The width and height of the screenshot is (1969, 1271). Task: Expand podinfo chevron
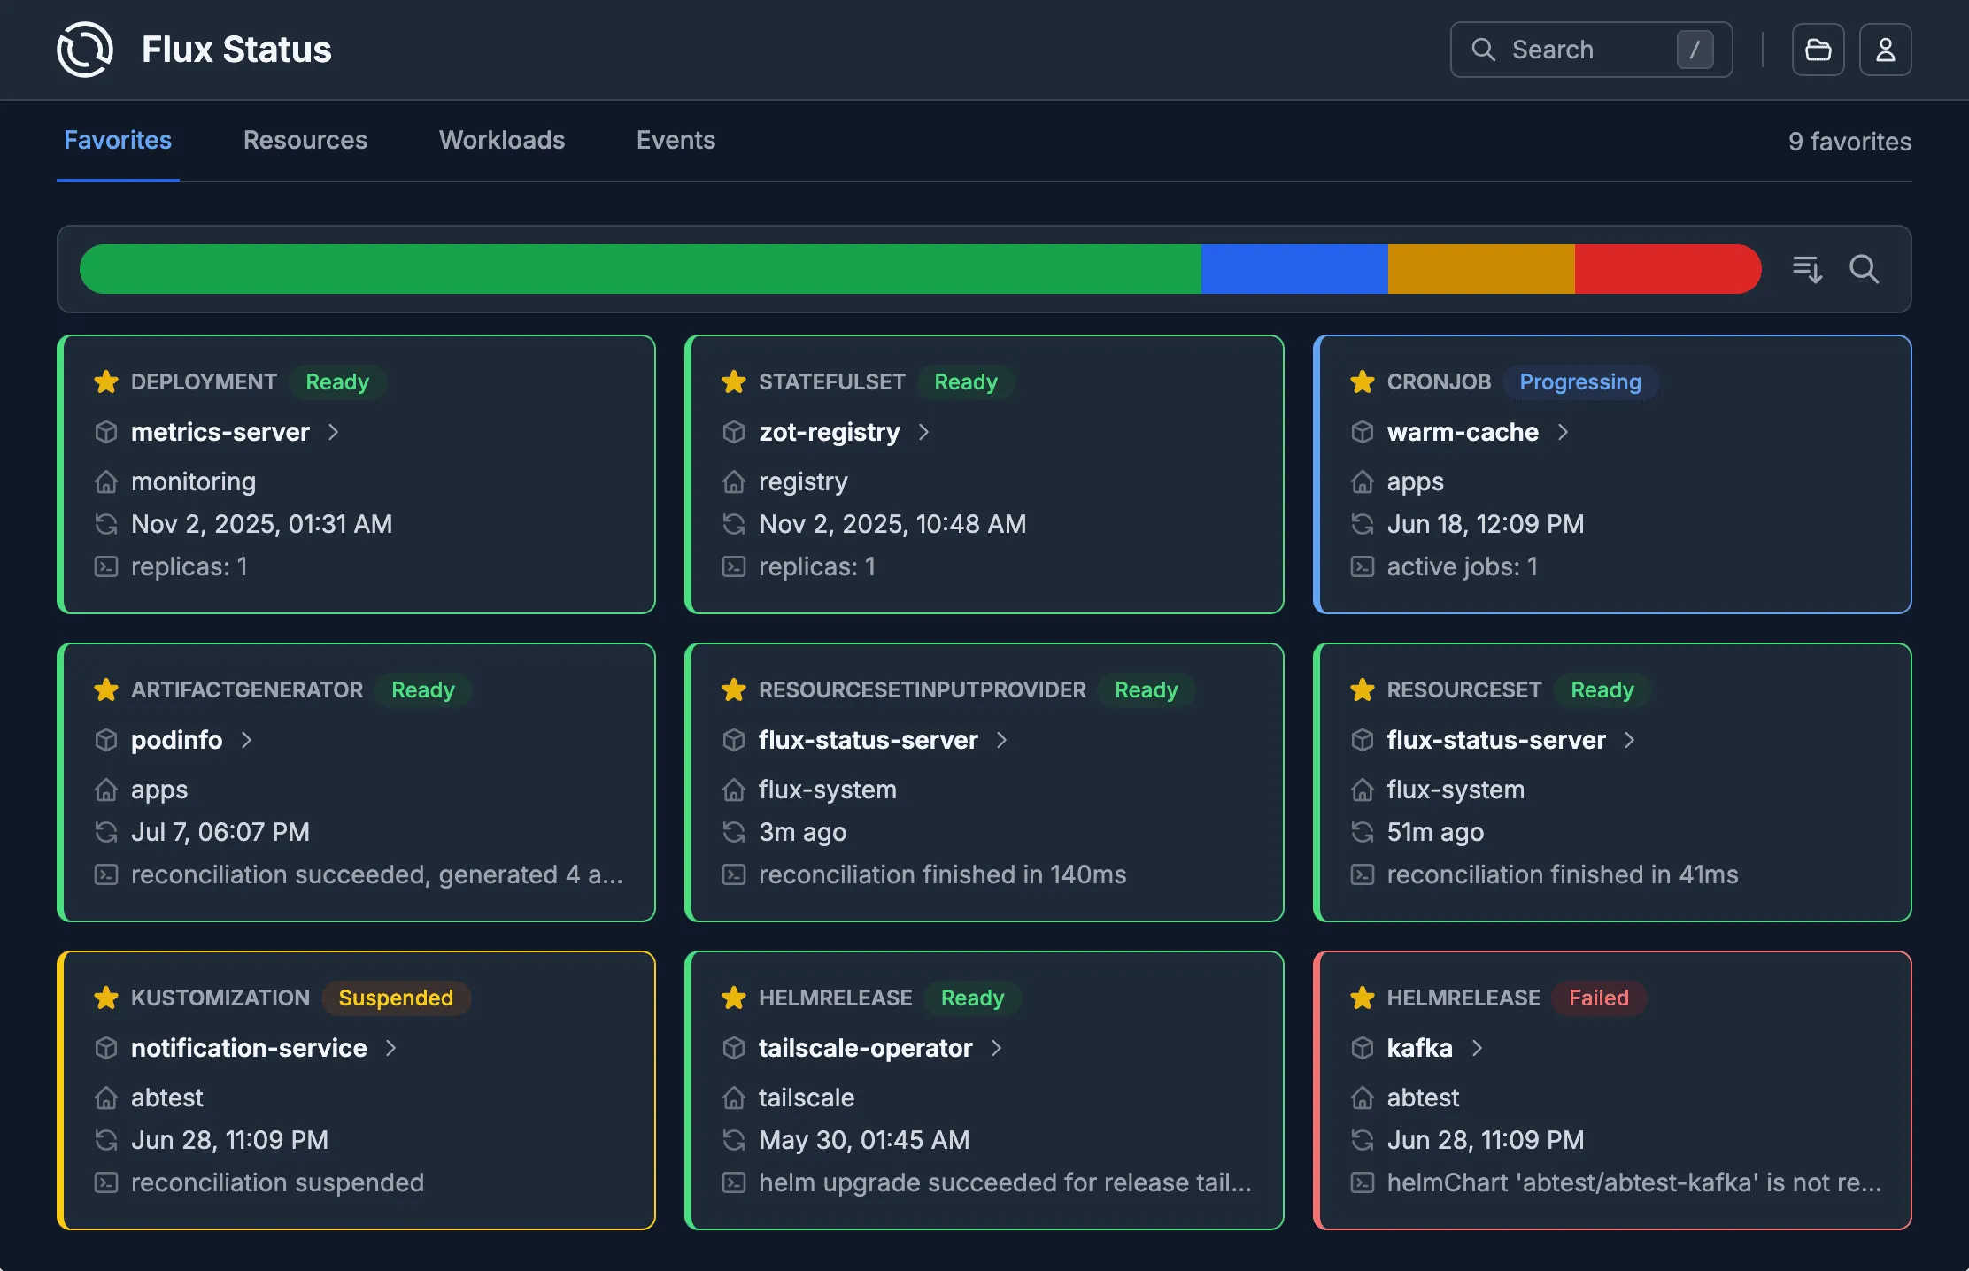[x=247, y=740]
